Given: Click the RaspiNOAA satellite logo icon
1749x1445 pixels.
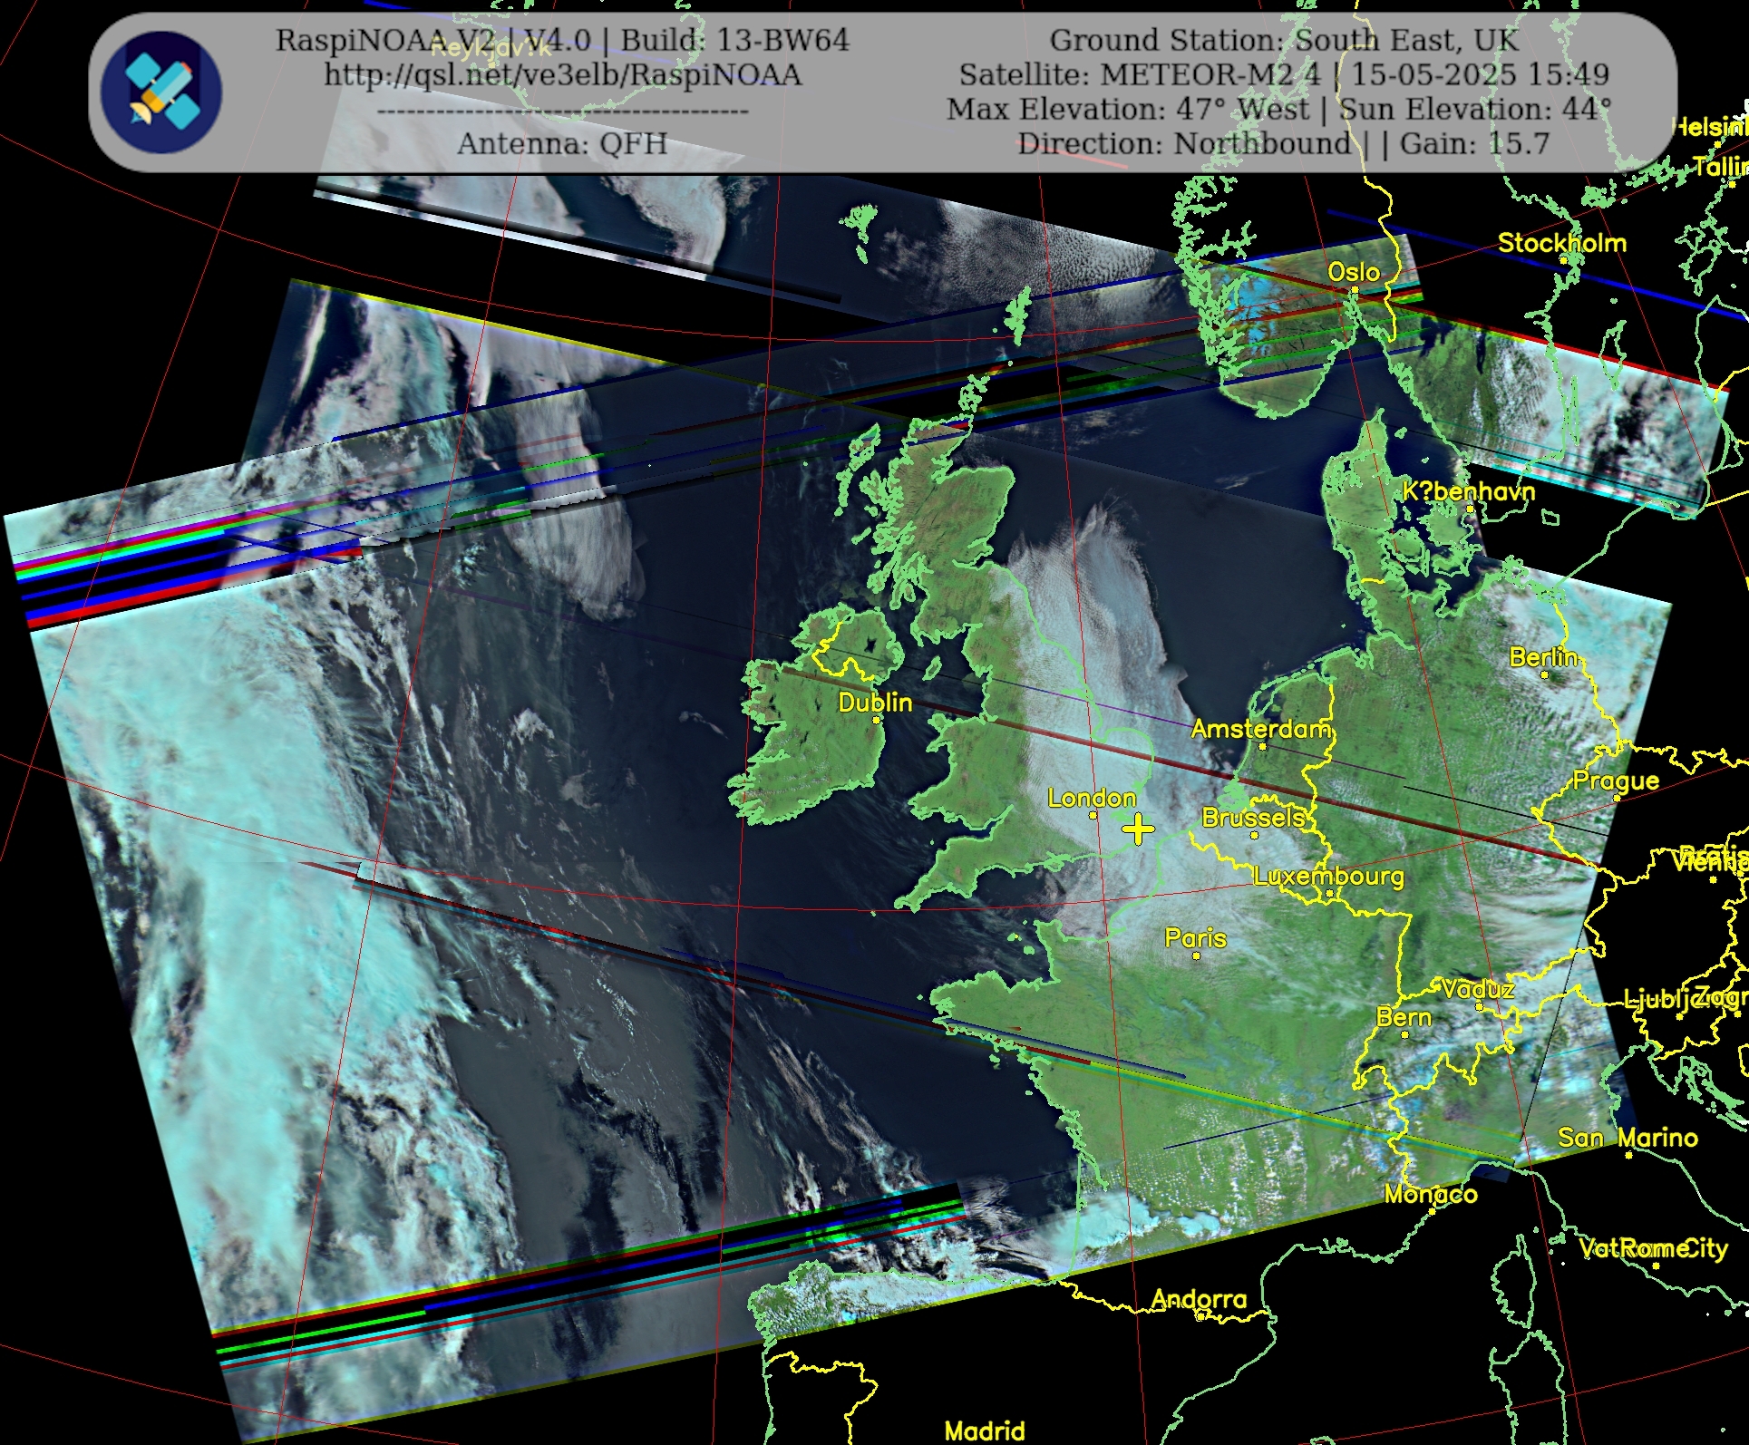Looking at the screenshot, I should coord(161,92).
